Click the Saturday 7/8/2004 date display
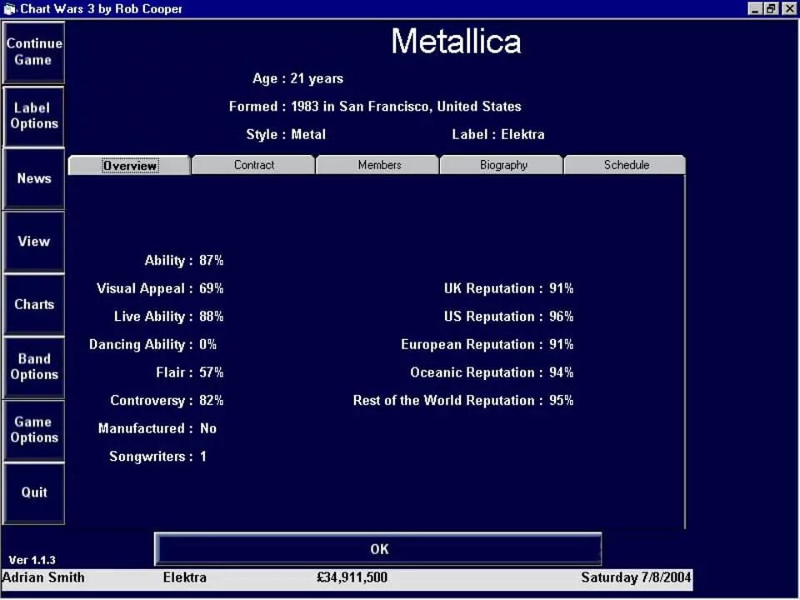This screenshot has height=600, width=800. click(x=635, y=577)
